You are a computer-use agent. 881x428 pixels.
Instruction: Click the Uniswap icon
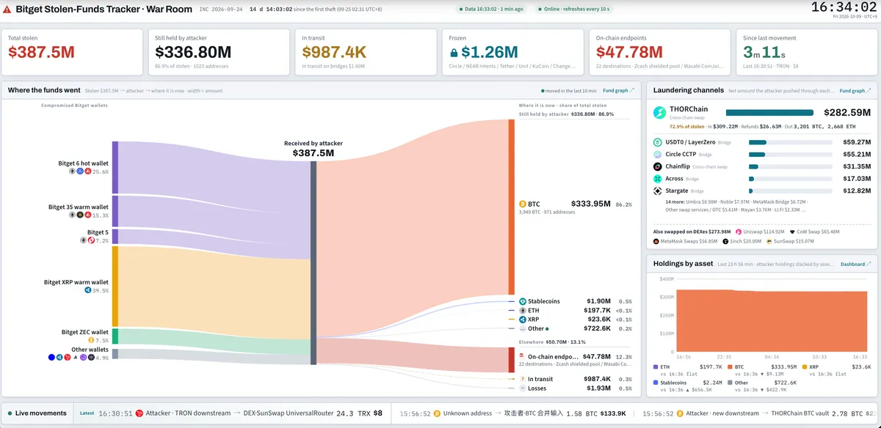[x=739, y=232]
